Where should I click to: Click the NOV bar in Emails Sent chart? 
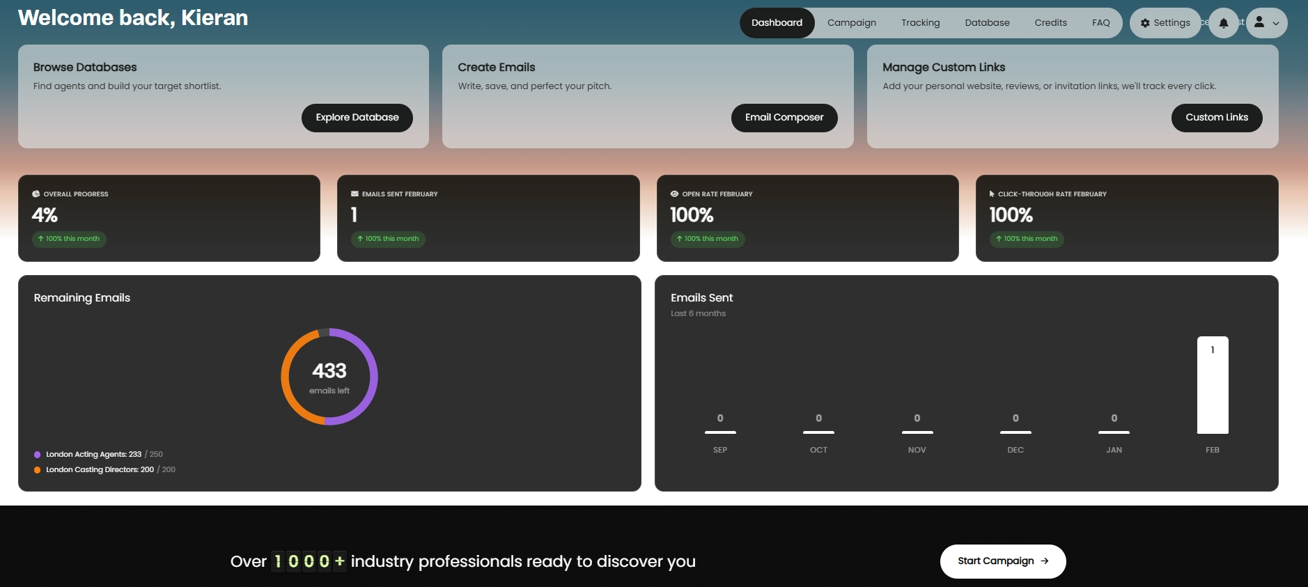[917, 432]
